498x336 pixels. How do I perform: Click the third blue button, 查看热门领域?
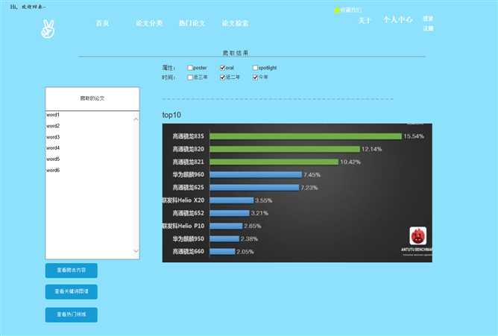click(71, 314)
